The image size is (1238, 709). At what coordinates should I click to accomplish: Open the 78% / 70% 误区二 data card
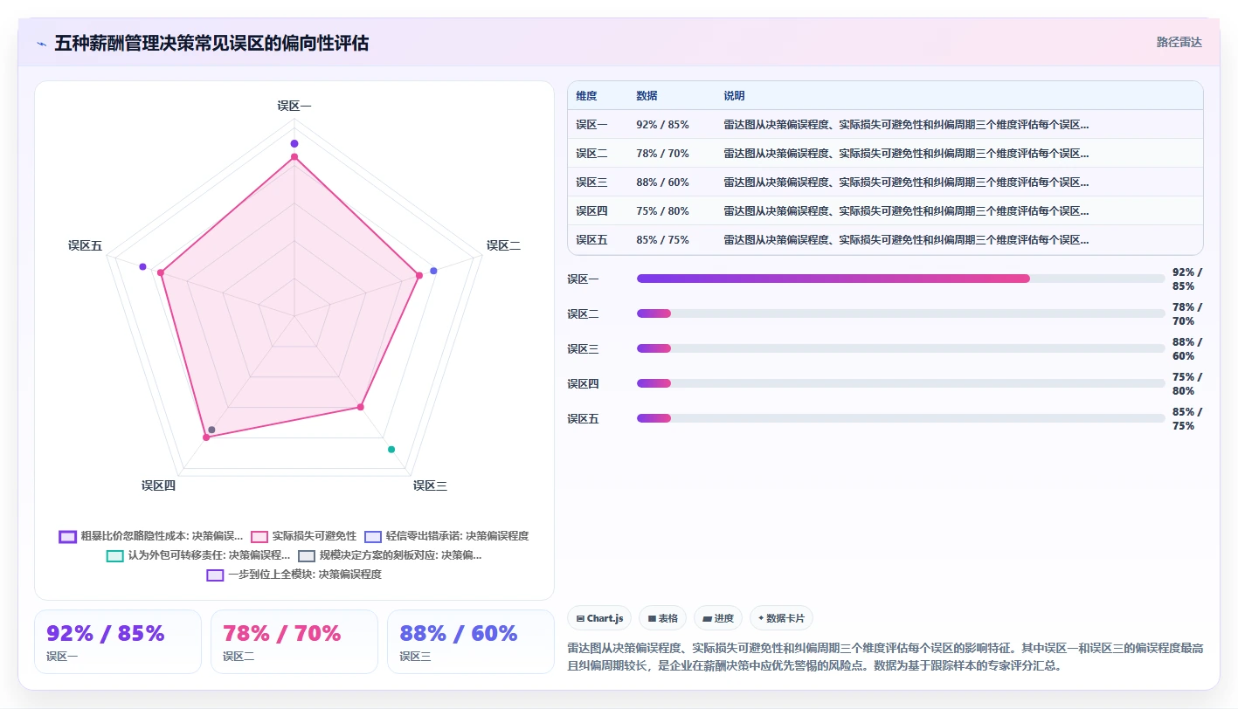point(294,642)
